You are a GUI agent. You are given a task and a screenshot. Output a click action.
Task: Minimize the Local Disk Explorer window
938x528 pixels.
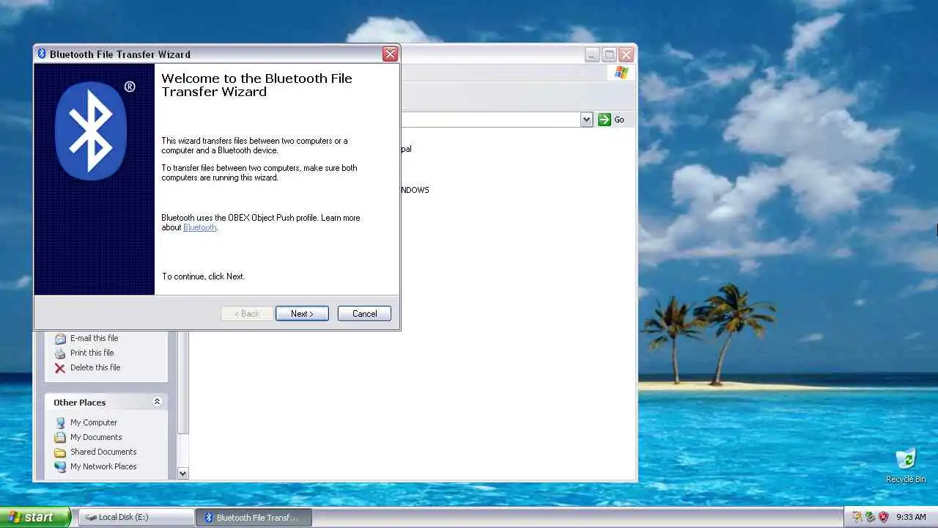coord(592,55)
